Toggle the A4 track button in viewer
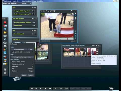121x91 pixels. pyautogui.click(x=75, y=39)
